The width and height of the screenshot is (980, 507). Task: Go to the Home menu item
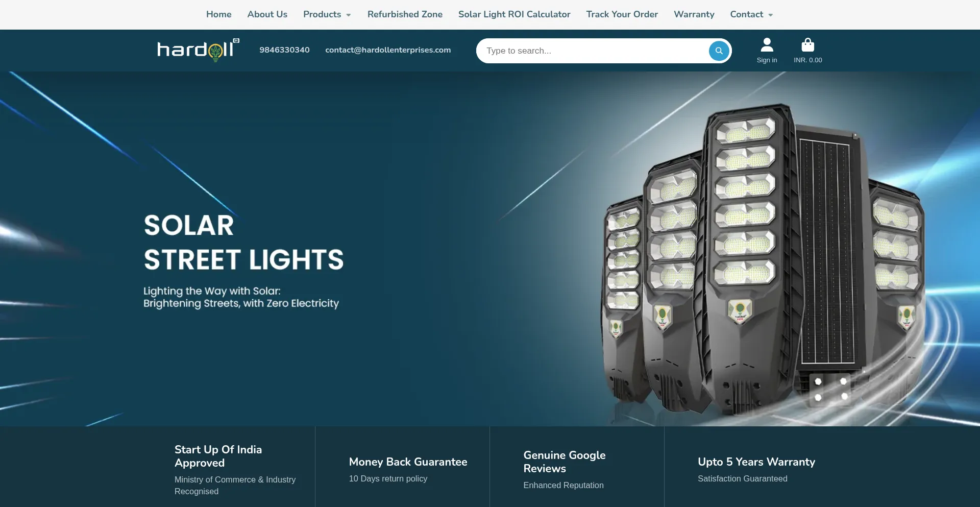pos(219,14)
